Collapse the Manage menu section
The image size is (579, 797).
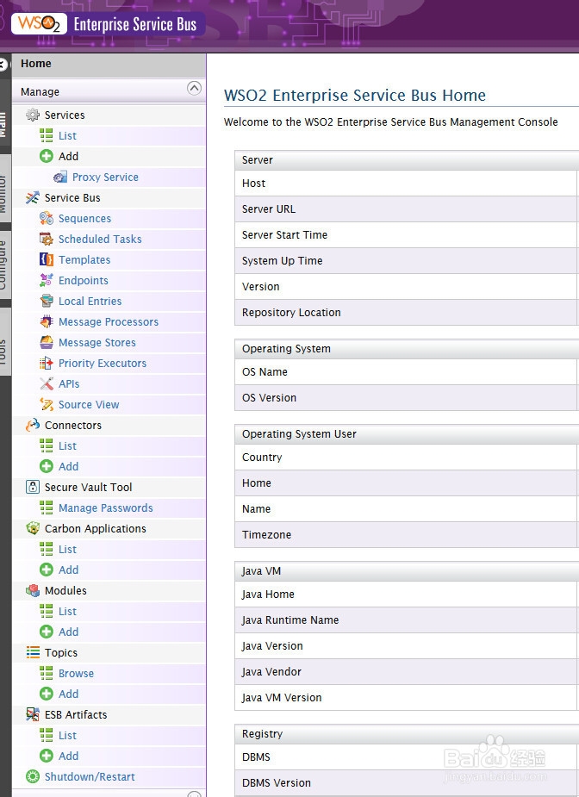[194, 89]
